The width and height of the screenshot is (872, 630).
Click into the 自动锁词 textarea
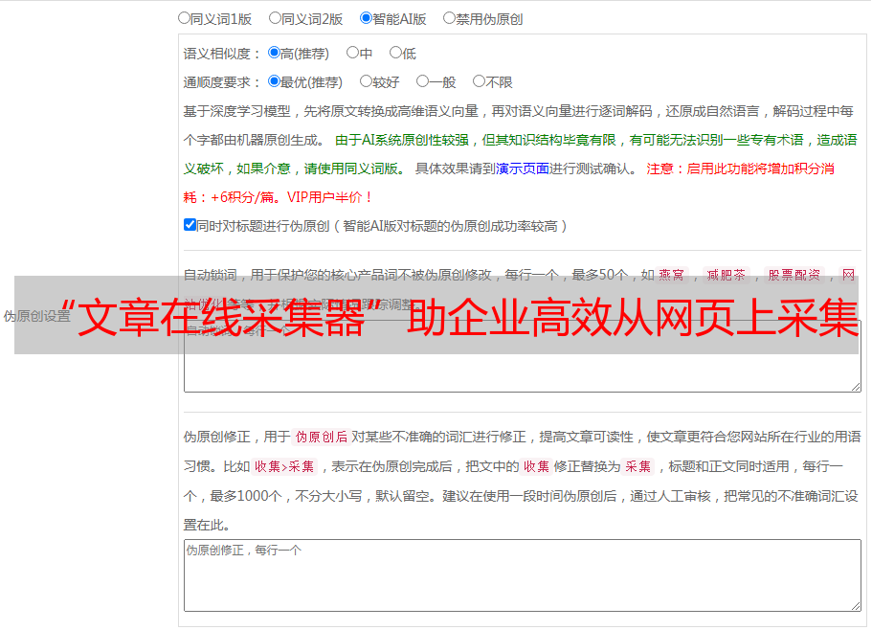point(523,356)
